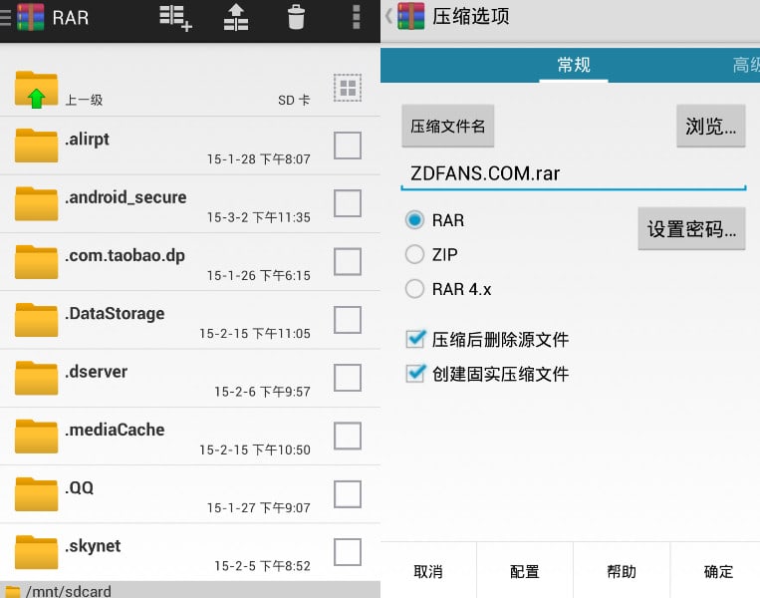The width and height of the screenshot is (760, 598).
Task: Click the 压缩文件名 button
Action: (x=448, y=127)
